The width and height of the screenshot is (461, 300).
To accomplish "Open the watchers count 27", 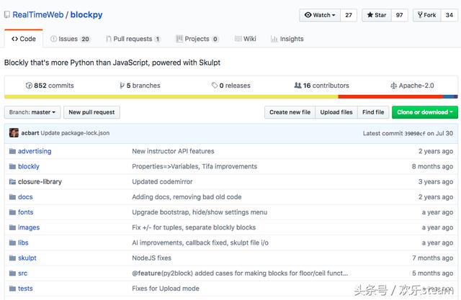I will point(349,15).
